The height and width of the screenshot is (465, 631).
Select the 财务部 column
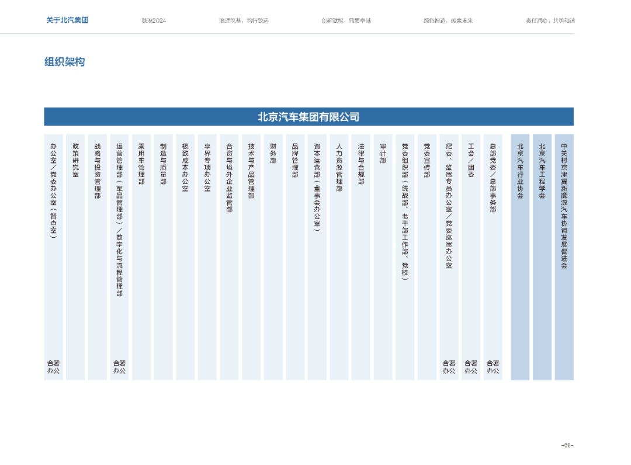[x=273, y=257]
